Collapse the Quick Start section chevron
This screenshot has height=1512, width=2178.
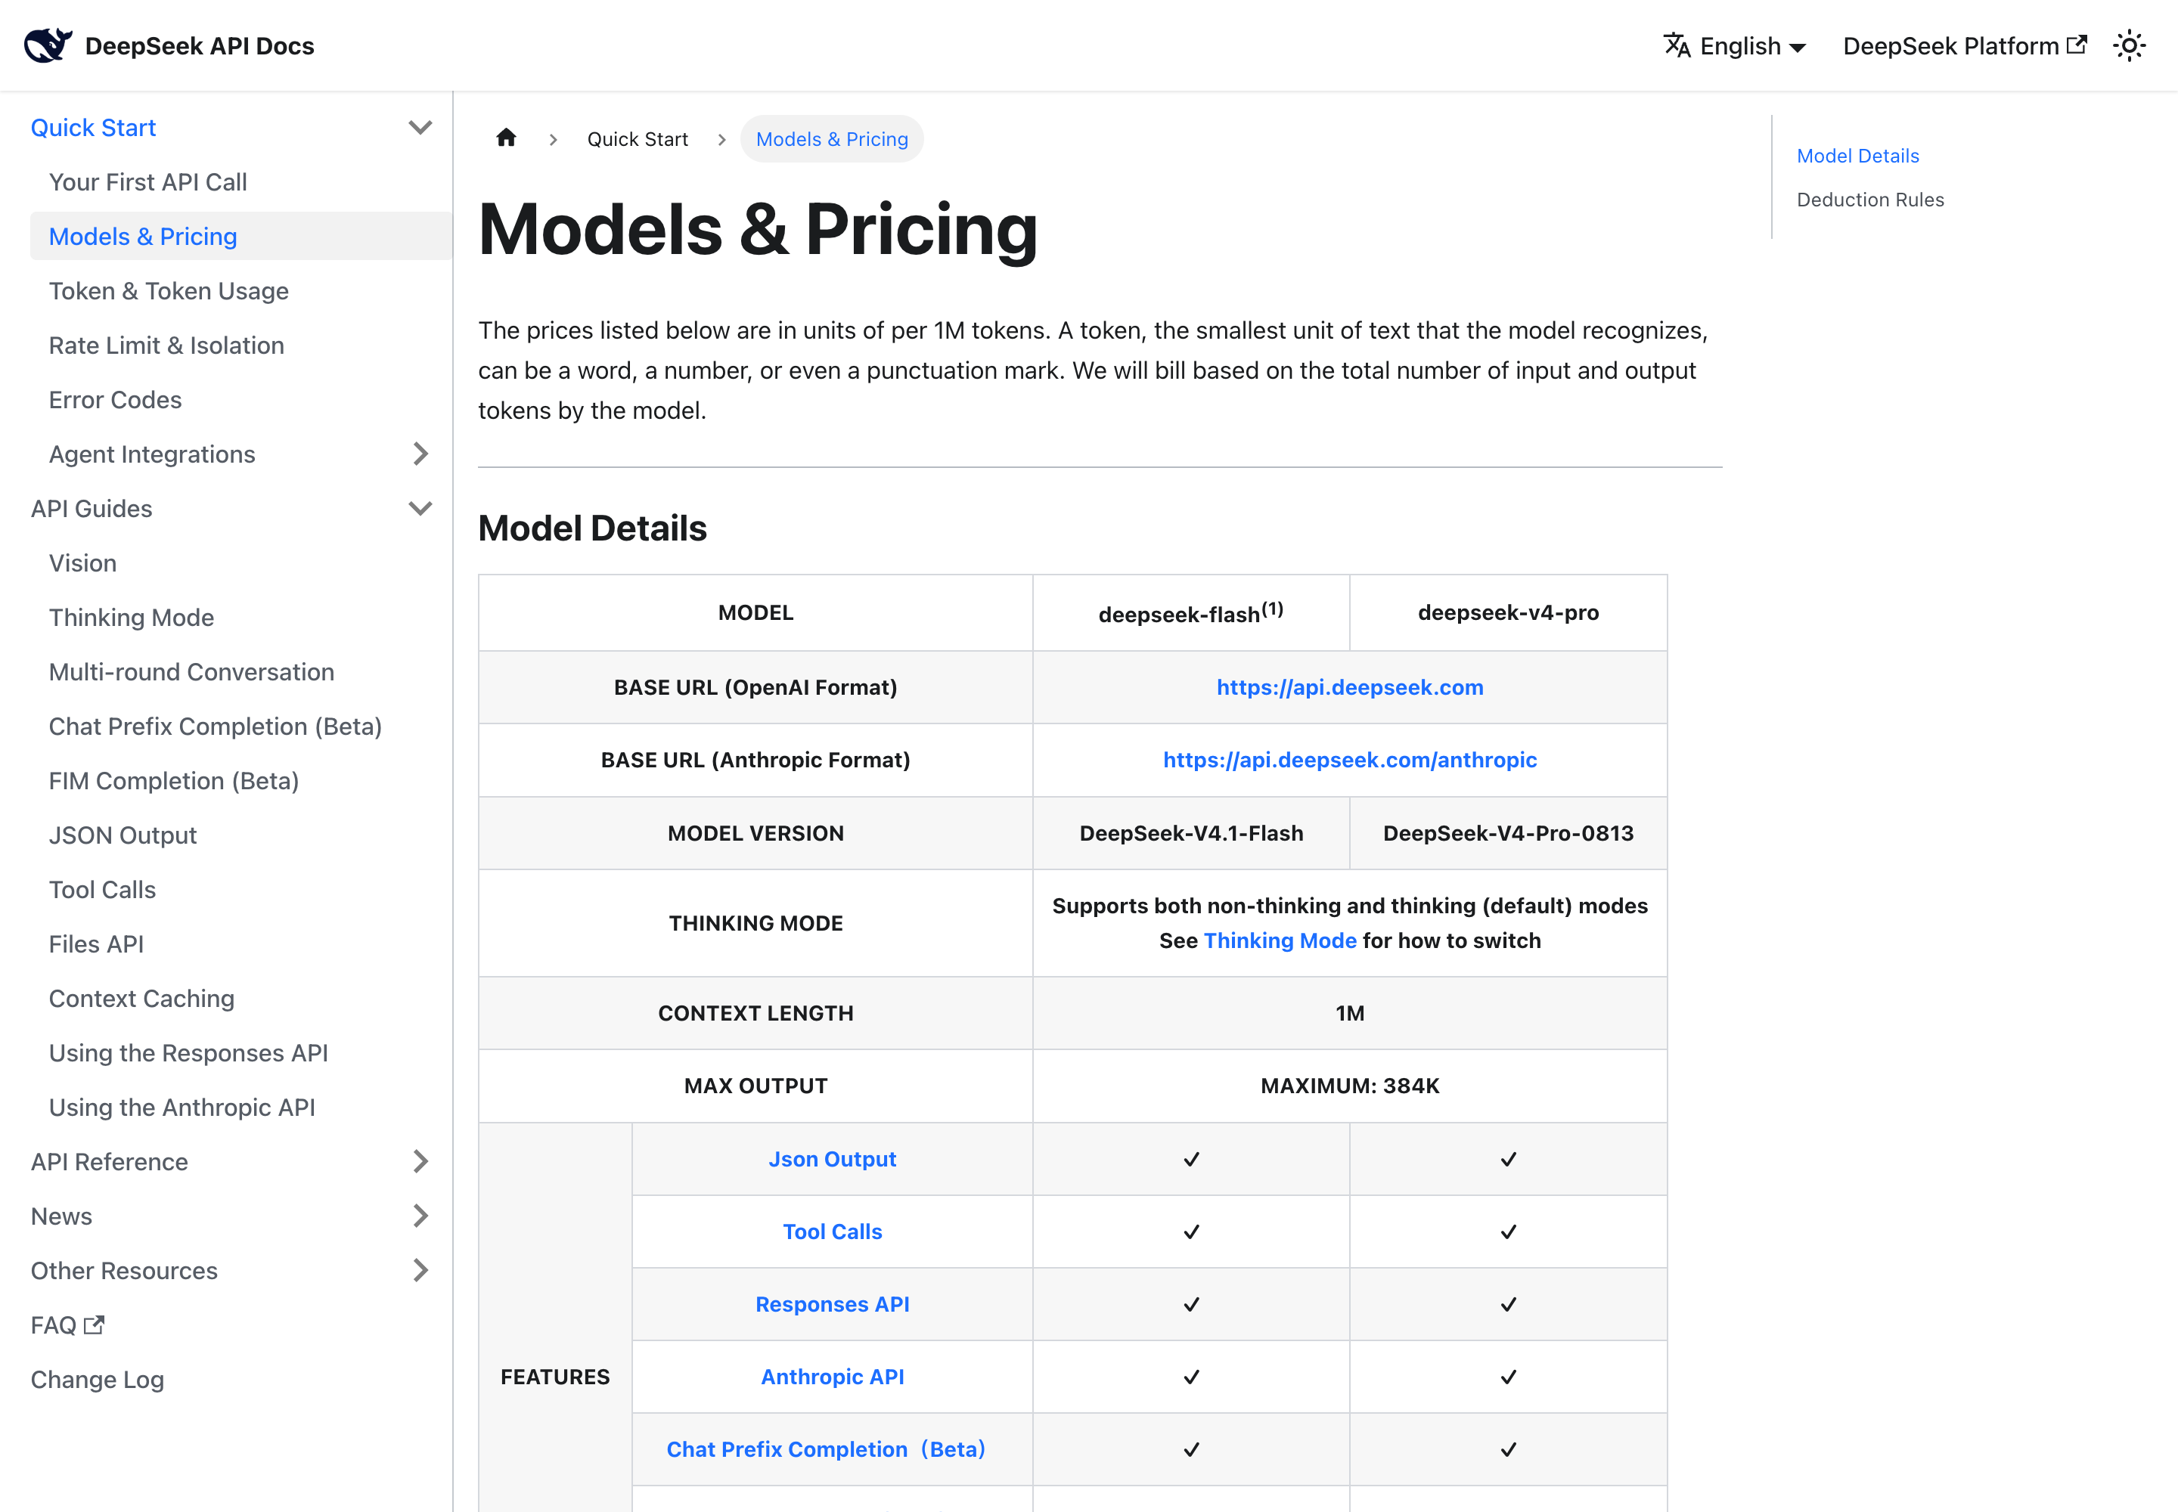click(x=420, y=127)
